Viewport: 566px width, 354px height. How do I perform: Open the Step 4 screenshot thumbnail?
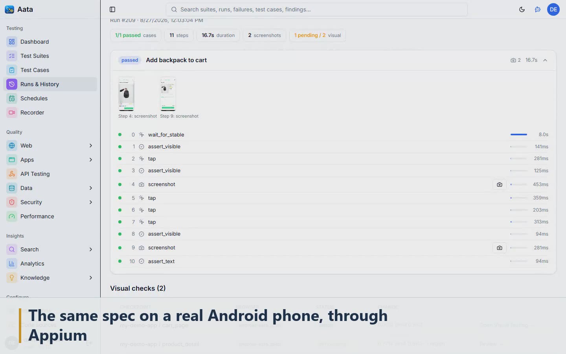coord(126,94)
